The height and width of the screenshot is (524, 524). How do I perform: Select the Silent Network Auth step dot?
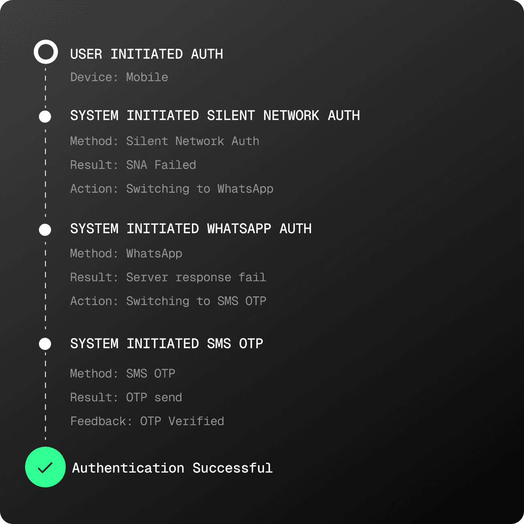(x=45, y=117)
